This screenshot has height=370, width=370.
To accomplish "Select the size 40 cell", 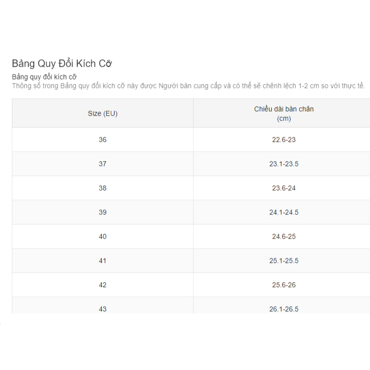I will (x=103, y=237).
